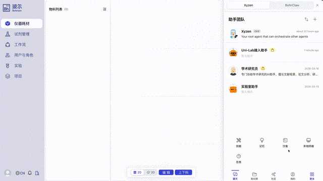
Task: Click the badge next to 学术研究员
Action: click(263, 68)
